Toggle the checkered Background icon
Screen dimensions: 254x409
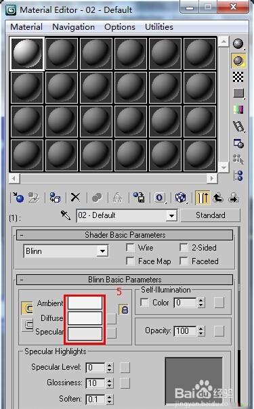coord(238,77)
